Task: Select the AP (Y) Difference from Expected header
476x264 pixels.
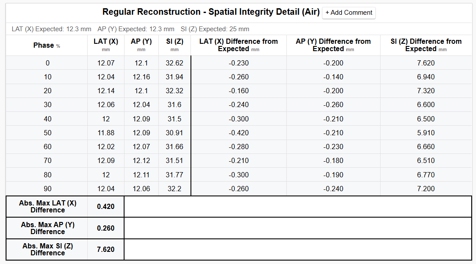Action: coord(333,45)
